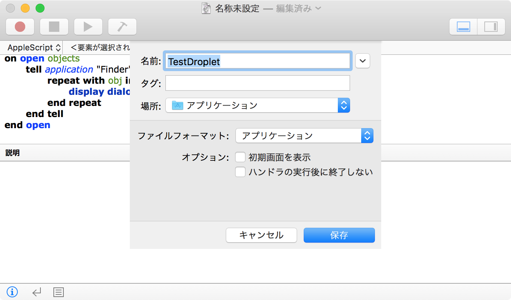Show the description info icon at bottom
This screenshot has height=300, width=511.
(12, 292)
